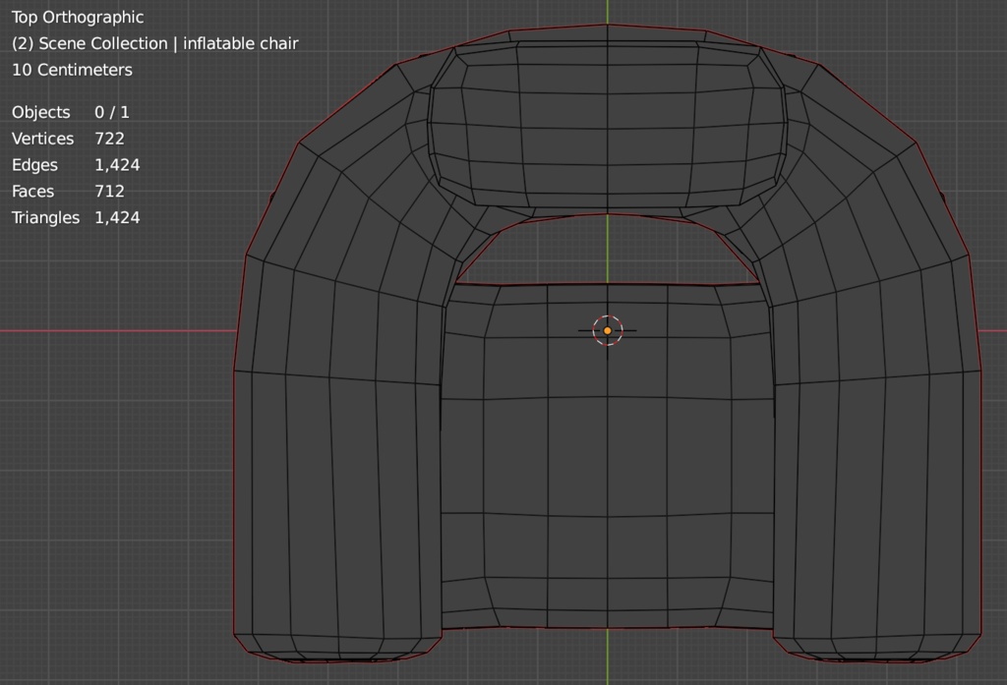This screenshot has width=1007, height=685.
Task: Click the Objects count statistic
Action: coord(70,112)
